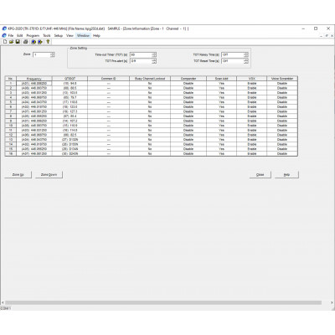Screen dimensions: 335x335
Task: Click the Zone Up button
Action: [18, 175]
